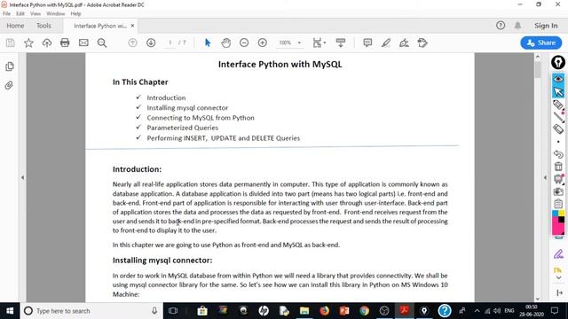Open Firefox from the taskbar
Image resolution: width=568 pixels, height=319 pixels.
pos(324,311)
